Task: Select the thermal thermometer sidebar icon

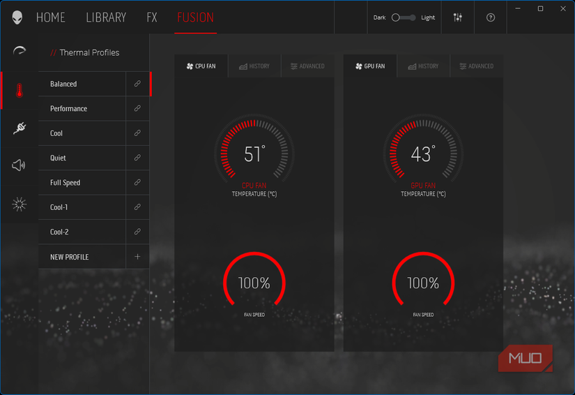Action: [x=20, y=90]
